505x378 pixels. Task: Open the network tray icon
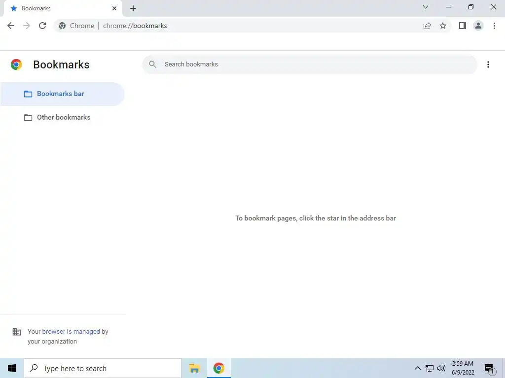tap(430, 368)
